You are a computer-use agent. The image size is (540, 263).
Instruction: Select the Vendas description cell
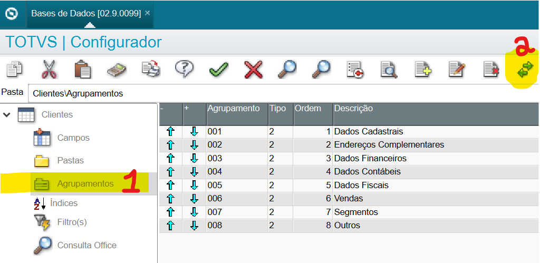click(436, 199)
